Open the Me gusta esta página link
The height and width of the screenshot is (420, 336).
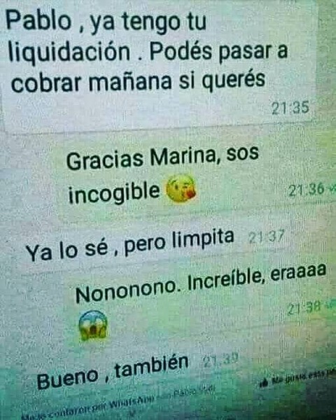coord(302,378)
